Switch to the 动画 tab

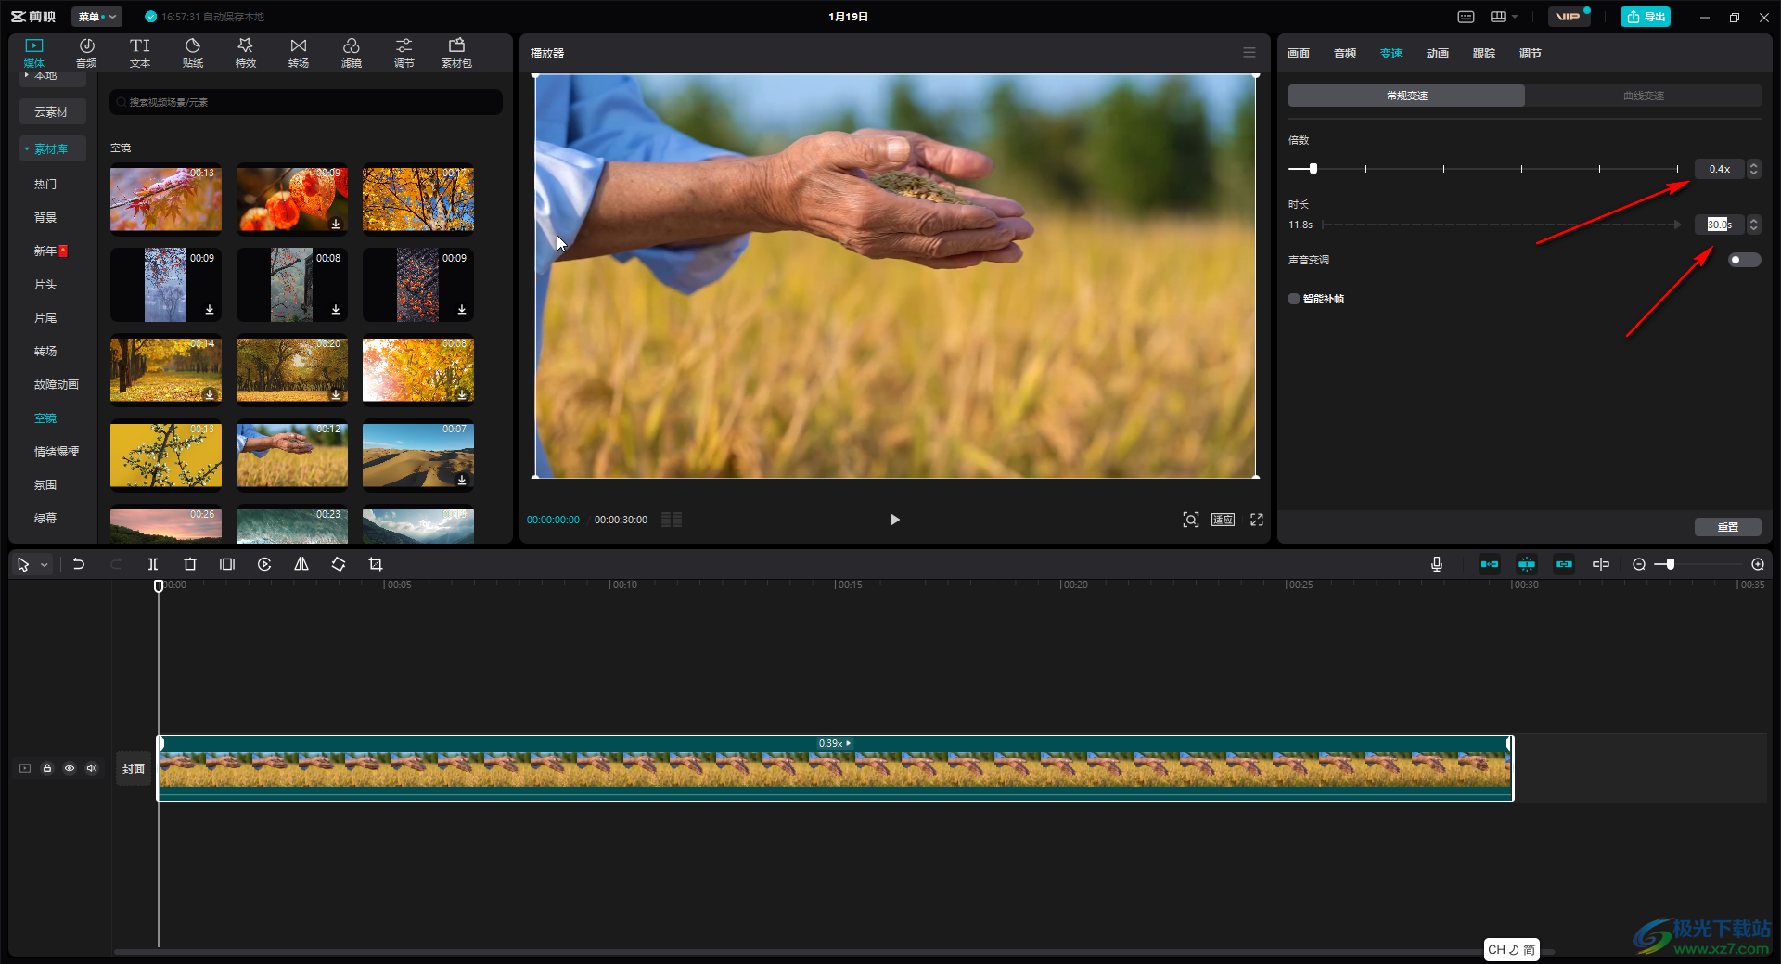1437,53
